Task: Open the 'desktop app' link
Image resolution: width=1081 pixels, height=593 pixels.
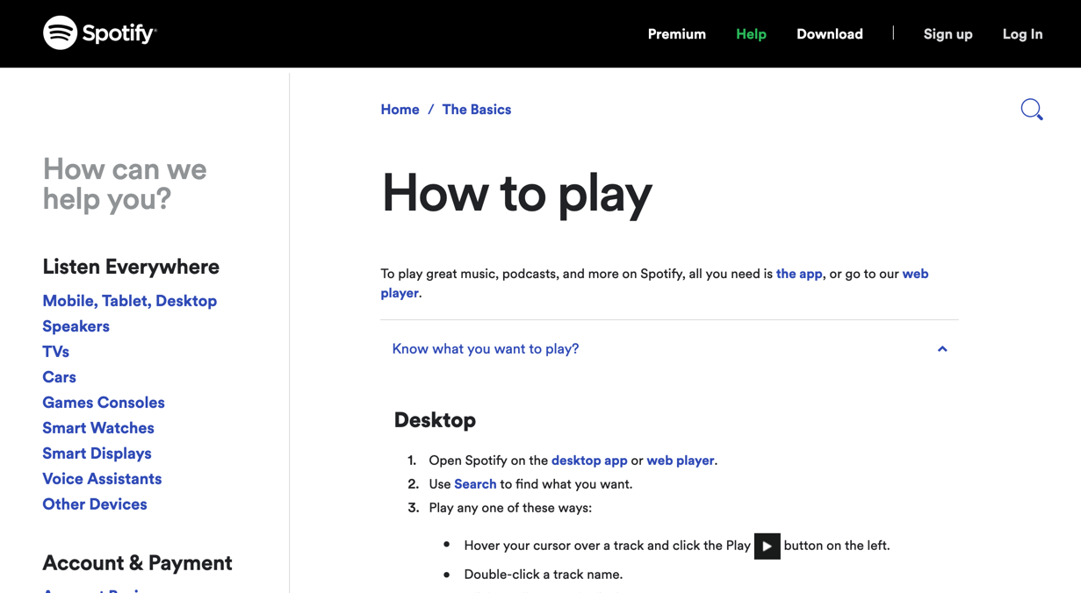Action: 589,461
